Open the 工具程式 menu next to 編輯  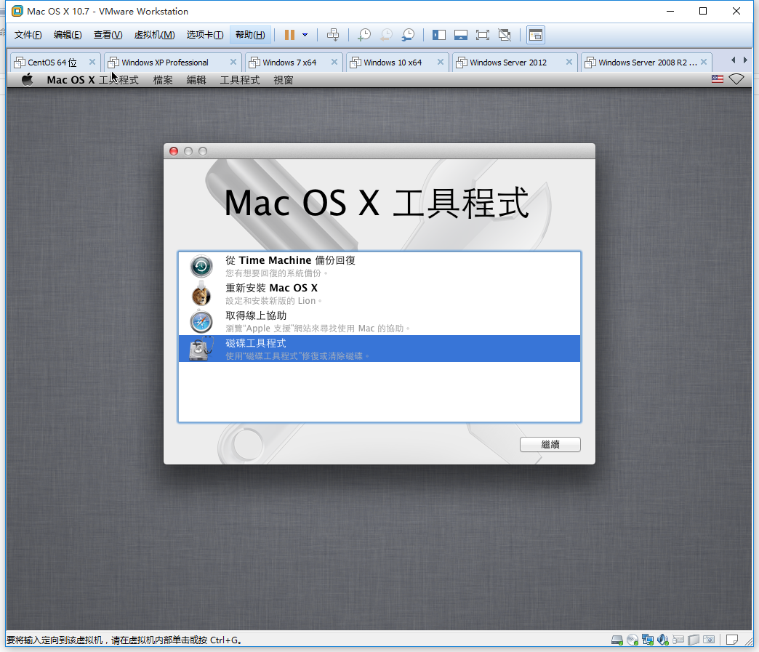point(240,80)
